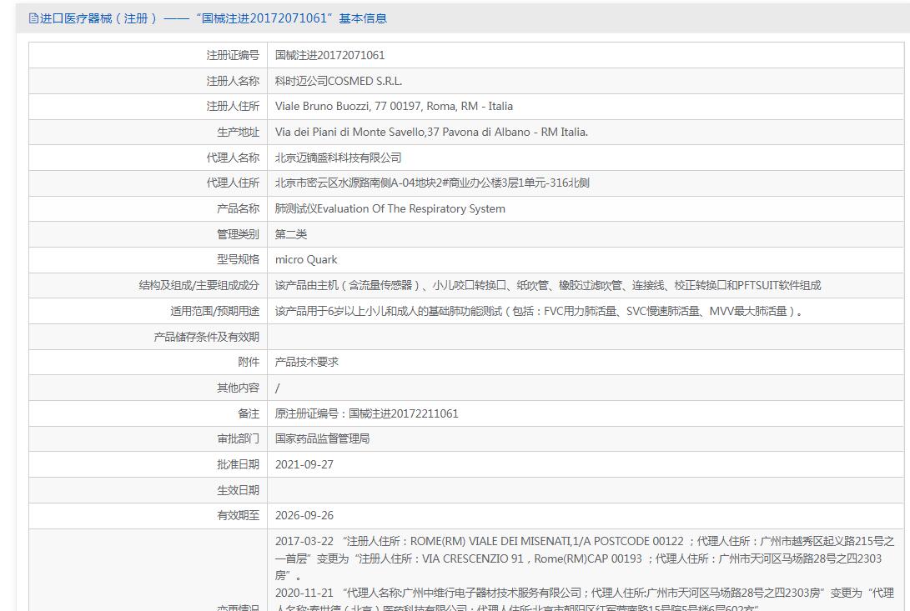Click the 批准日期 label
The width and height of the screenshot is (910, 611).
coord(238,464)
